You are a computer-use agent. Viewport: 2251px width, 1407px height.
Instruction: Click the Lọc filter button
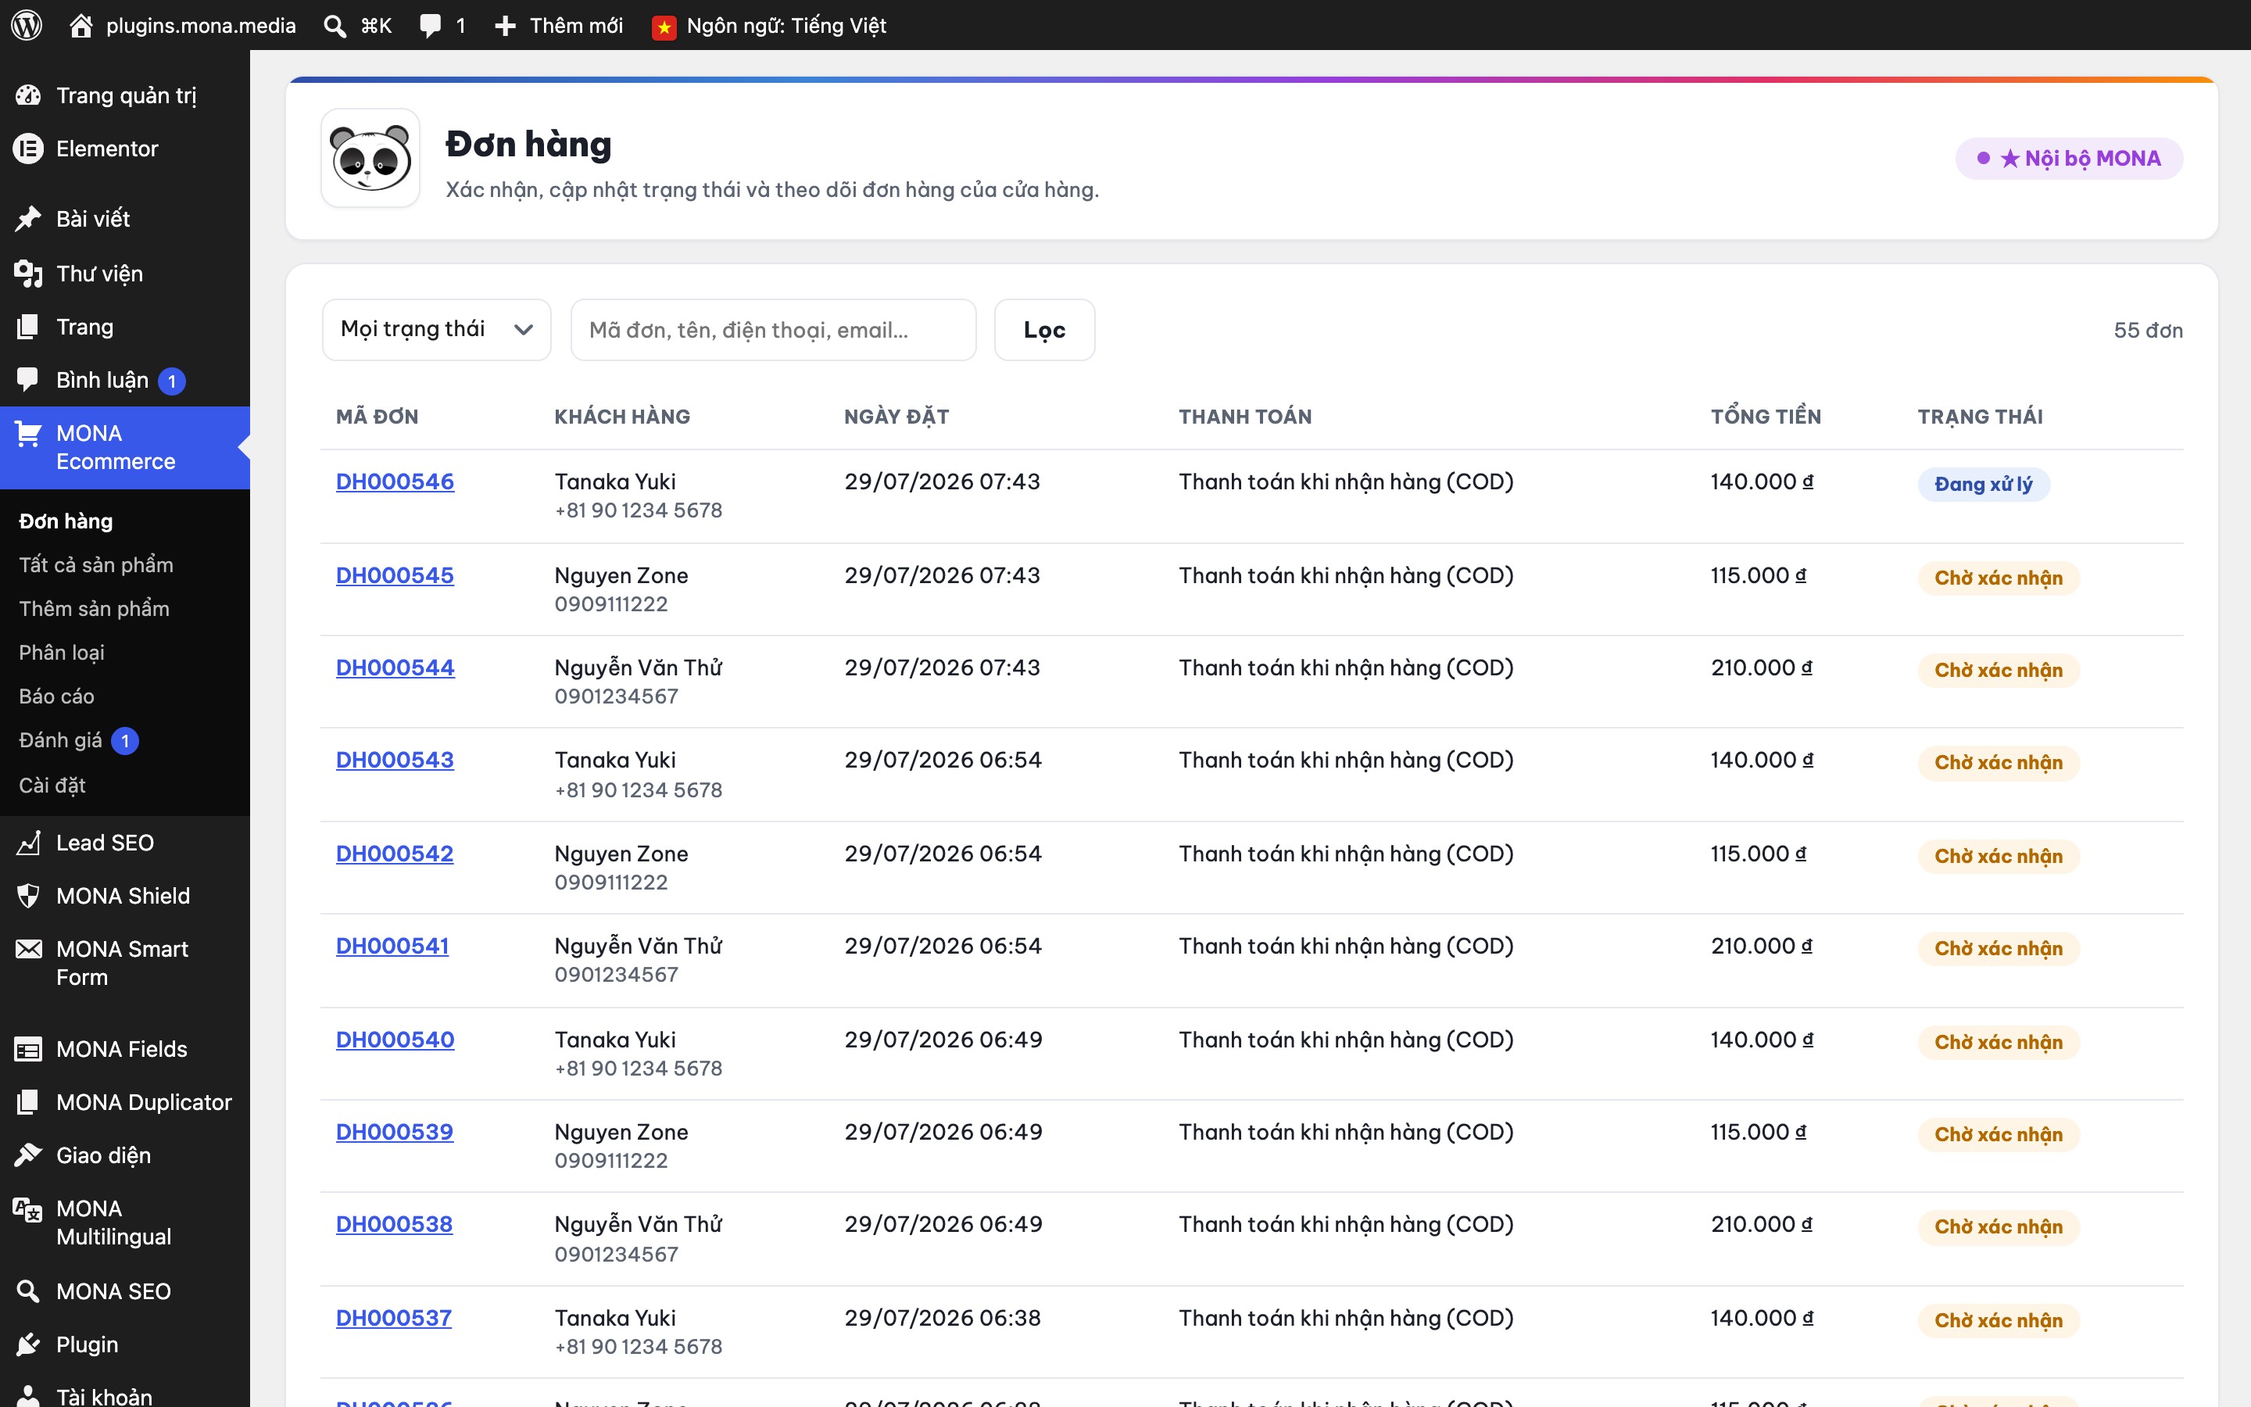click(x=1043, y=329)
